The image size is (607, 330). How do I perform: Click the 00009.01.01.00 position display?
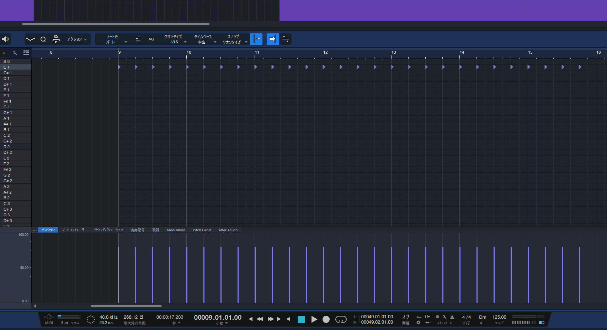(218, 318)
